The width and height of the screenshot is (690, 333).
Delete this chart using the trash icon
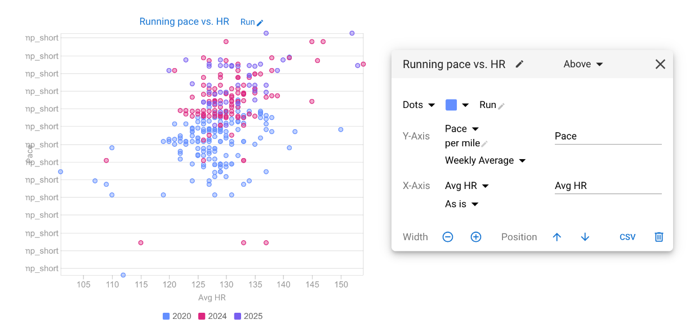click(x=658, y=237)
